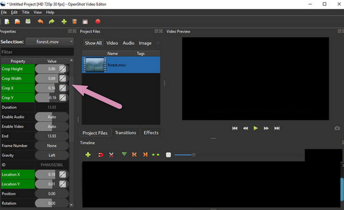Open the Selection forest.mov dropdown

click(x=49, y=41)
